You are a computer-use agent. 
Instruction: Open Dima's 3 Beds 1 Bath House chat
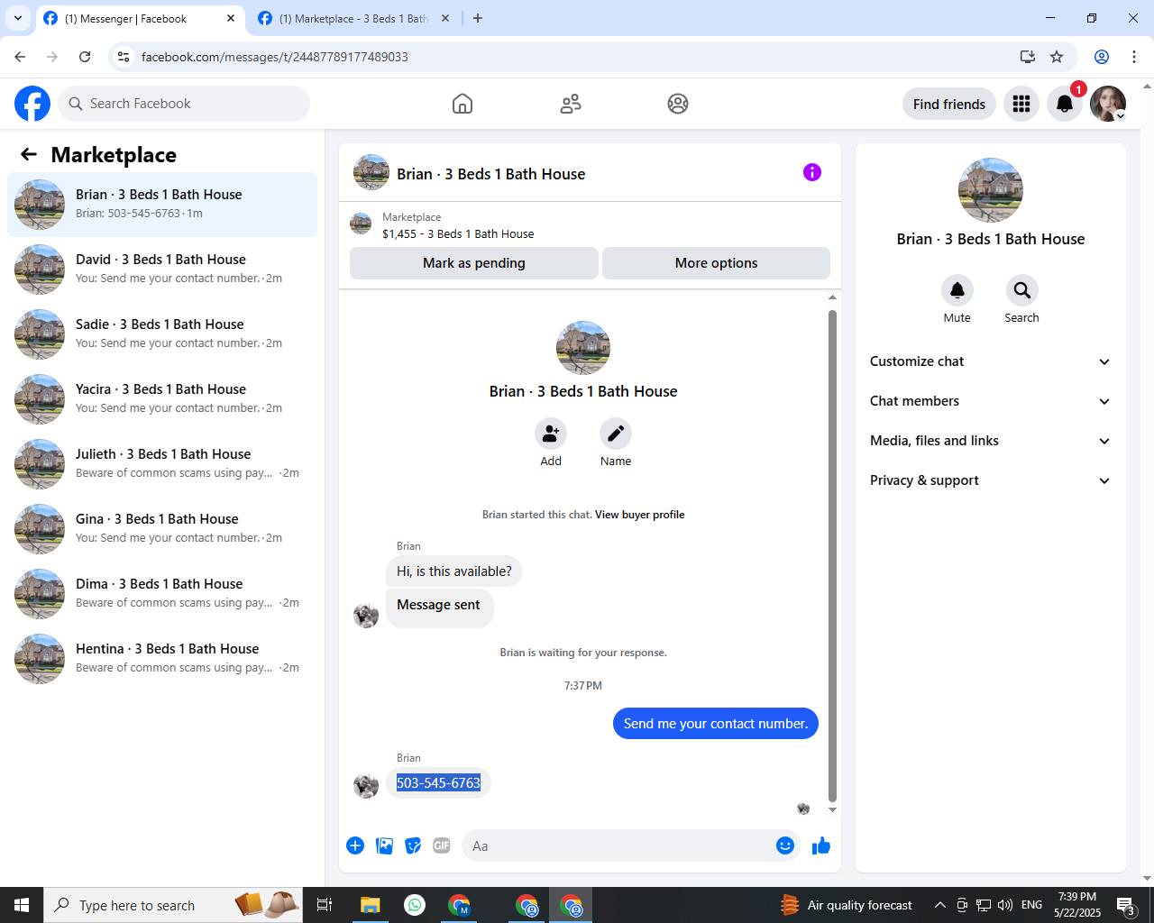162,594
